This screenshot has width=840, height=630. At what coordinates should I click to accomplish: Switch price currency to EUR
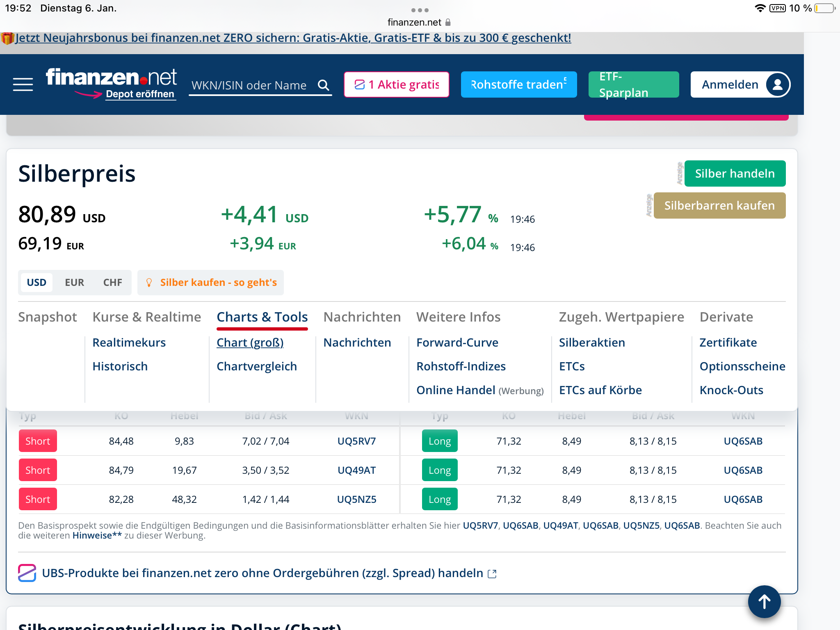tap(74, 283)
